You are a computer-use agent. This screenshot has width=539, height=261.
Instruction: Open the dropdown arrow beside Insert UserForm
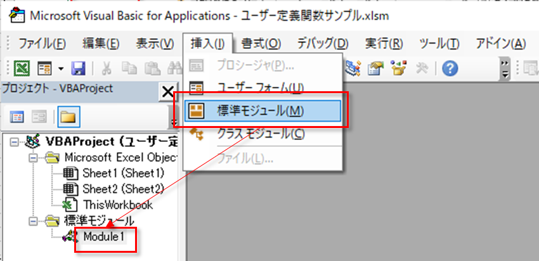[61, 68]
